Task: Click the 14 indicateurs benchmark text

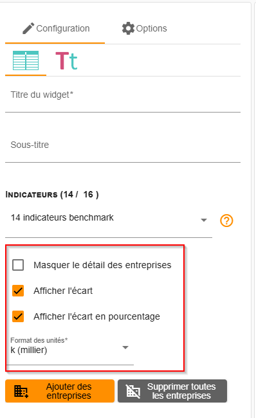Action: (x=62, y=217)
